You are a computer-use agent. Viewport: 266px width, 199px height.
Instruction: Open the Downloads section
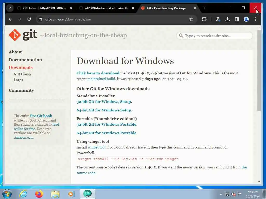21,67
